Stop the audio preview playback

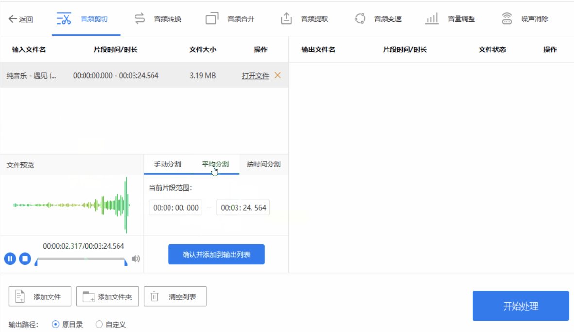[x=25, y=259]
